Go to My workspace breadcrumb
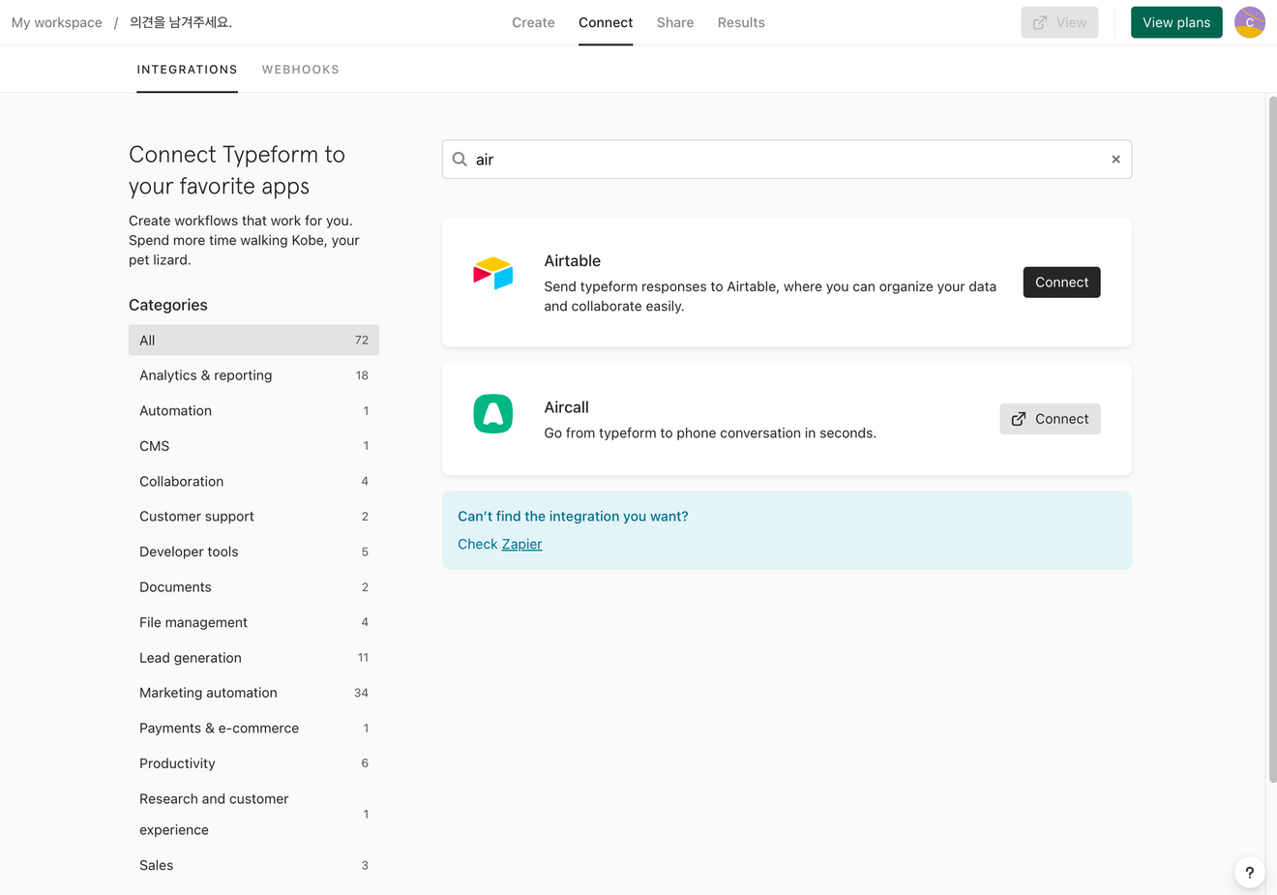Screen dimensions: 1277x895 [x=57, y=22]
